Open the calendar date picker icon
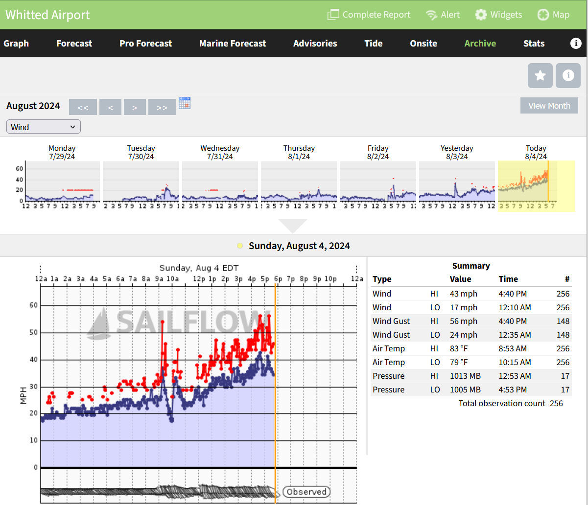The image size is (588, 505). [x=185, y=103]
